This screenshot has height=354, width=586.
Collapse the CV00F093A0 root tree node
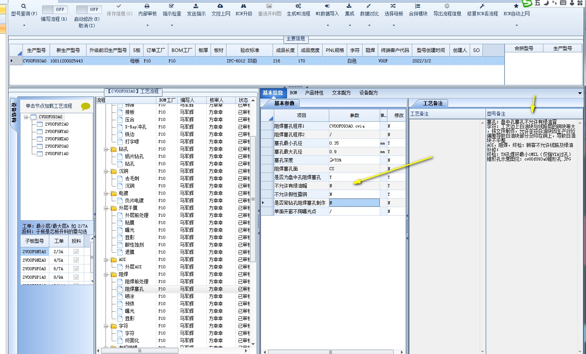point(26,117)
